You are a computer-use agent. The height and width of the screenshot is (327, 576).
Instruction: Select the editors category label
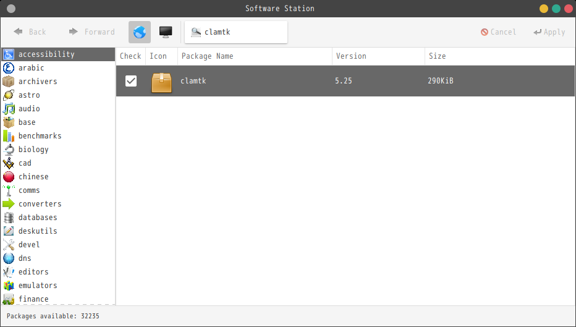33,272
